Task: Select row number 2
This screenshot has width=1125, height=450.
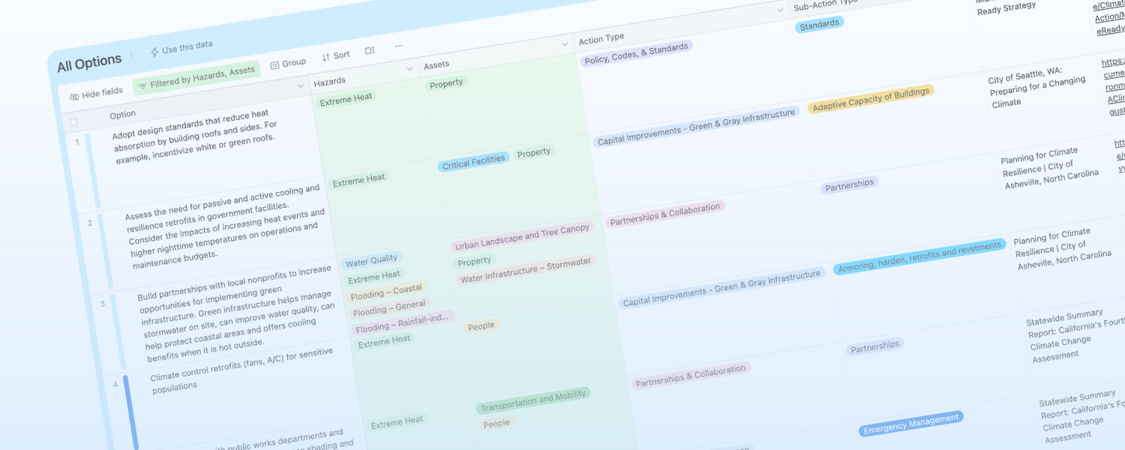Action: click(x=90, y=223)
